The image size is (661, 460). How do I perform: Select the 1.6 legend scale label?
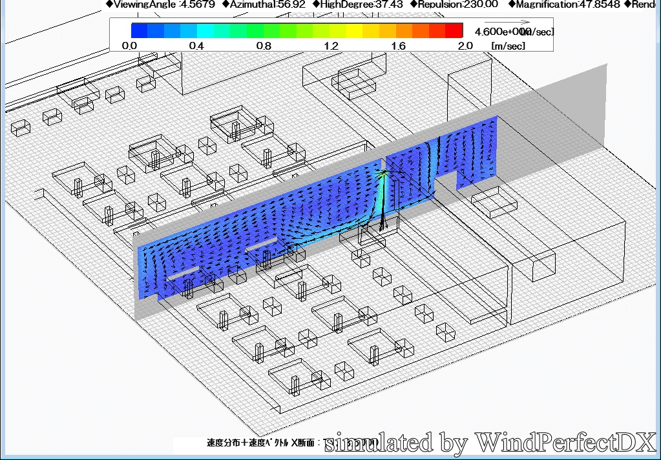tap(397, 46)
